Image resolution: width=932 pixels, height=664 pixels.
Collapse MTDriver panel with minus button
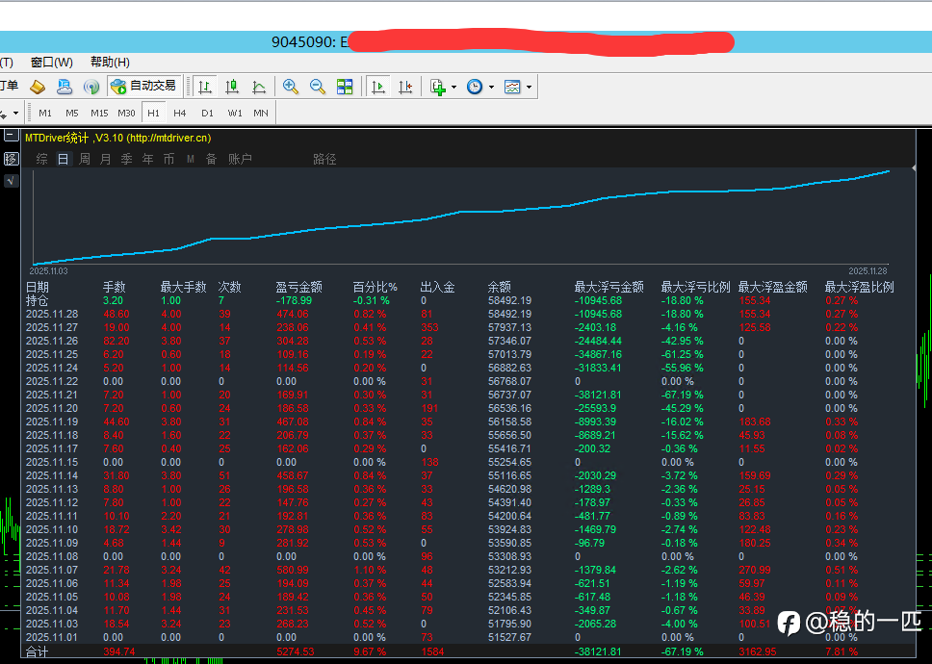coord(11,137)
